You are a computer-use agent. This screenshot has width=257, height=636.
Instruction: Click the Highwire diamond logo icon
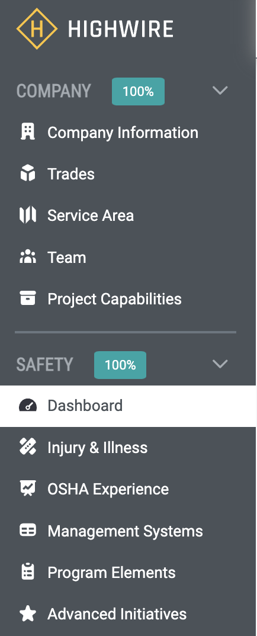point(37,29)
